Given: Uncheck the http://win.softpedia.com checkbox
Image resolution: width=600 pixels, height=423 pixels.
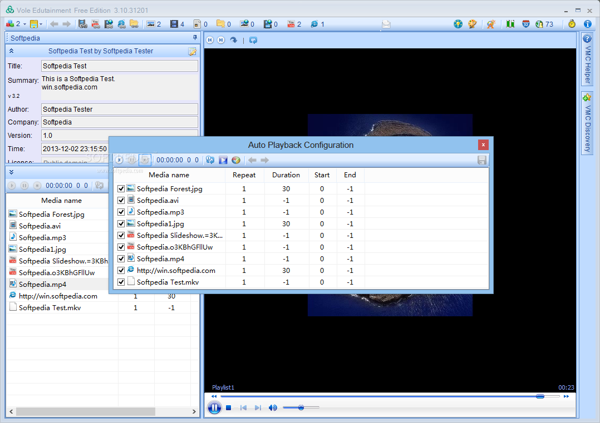Looking at the screenshot, I should pyautogui.click(x=121, y=271).
